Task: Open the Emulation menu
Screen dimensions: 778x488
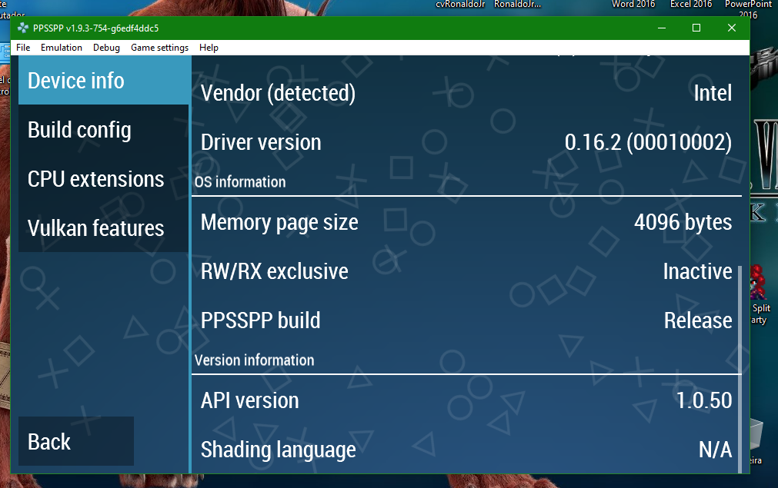Action: [x=61, y=47]
